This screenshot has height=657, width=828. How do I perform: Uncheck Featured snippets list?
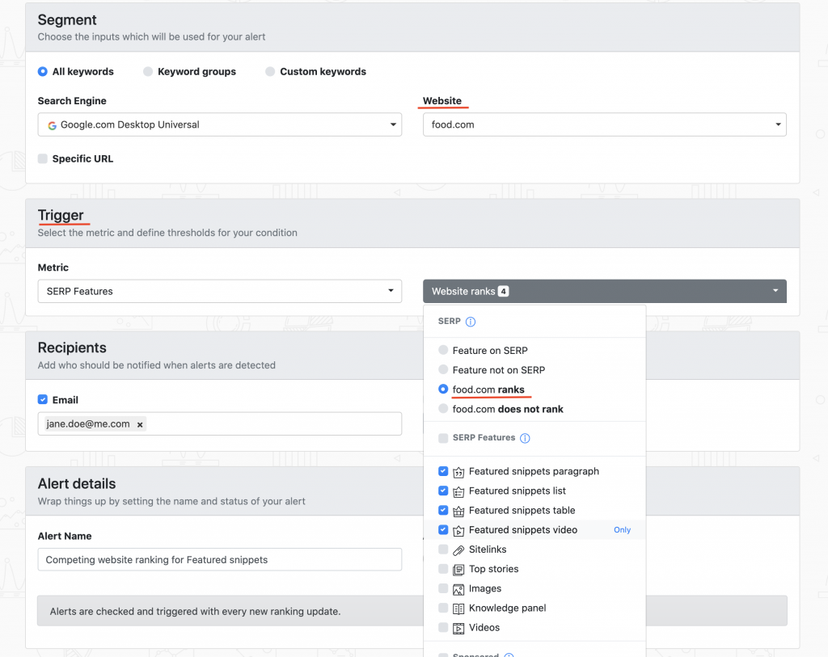[x=443, y=491]
